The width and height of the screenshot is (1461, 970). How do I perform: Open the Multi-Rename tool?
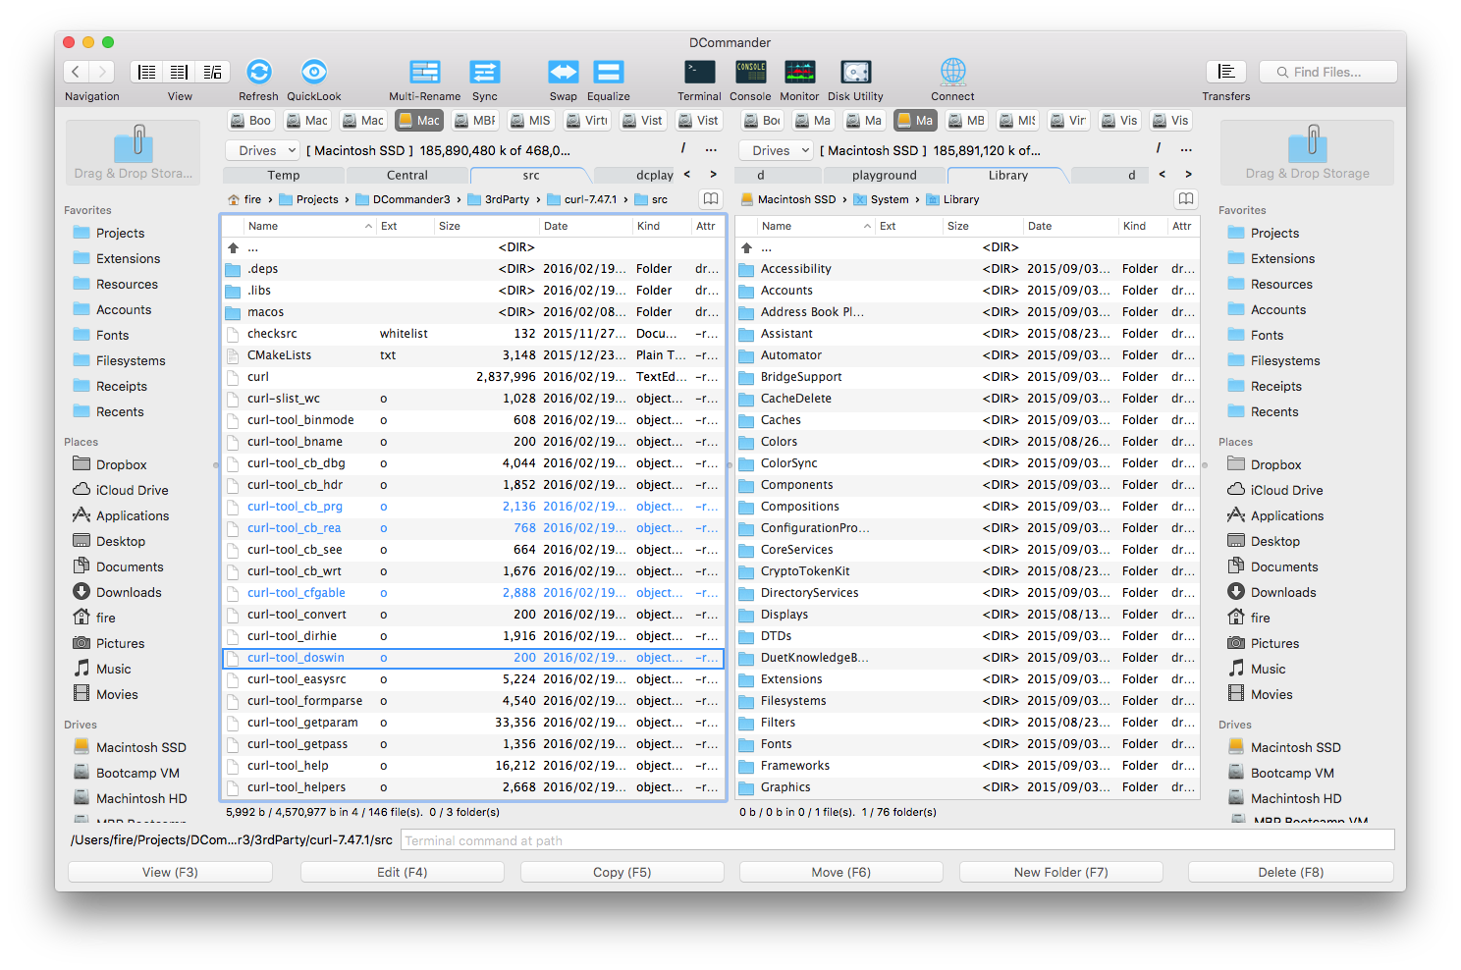point(425,72)
